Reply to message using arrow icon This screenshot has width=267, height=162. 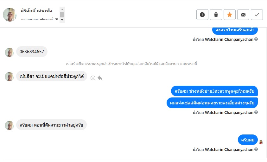click(100, 78)
